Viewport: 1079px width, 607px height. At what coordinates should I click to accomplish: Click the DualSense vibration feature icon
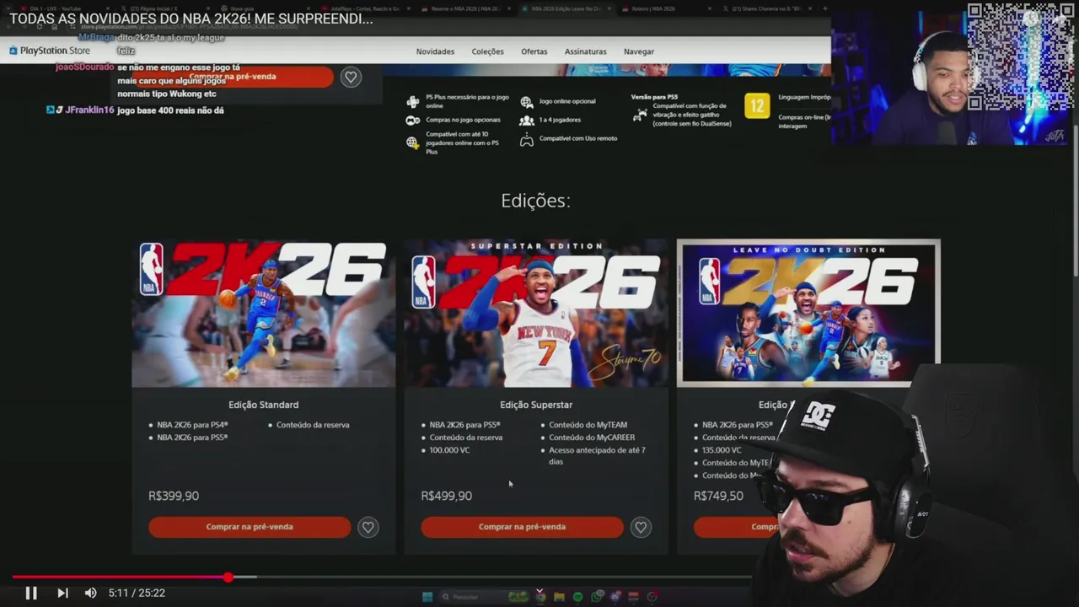641,114
